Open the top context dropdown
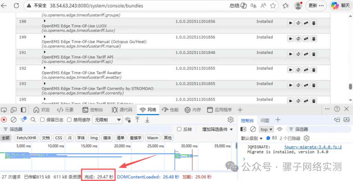This screenshot has width=353, height=181. tap(266, 129)
